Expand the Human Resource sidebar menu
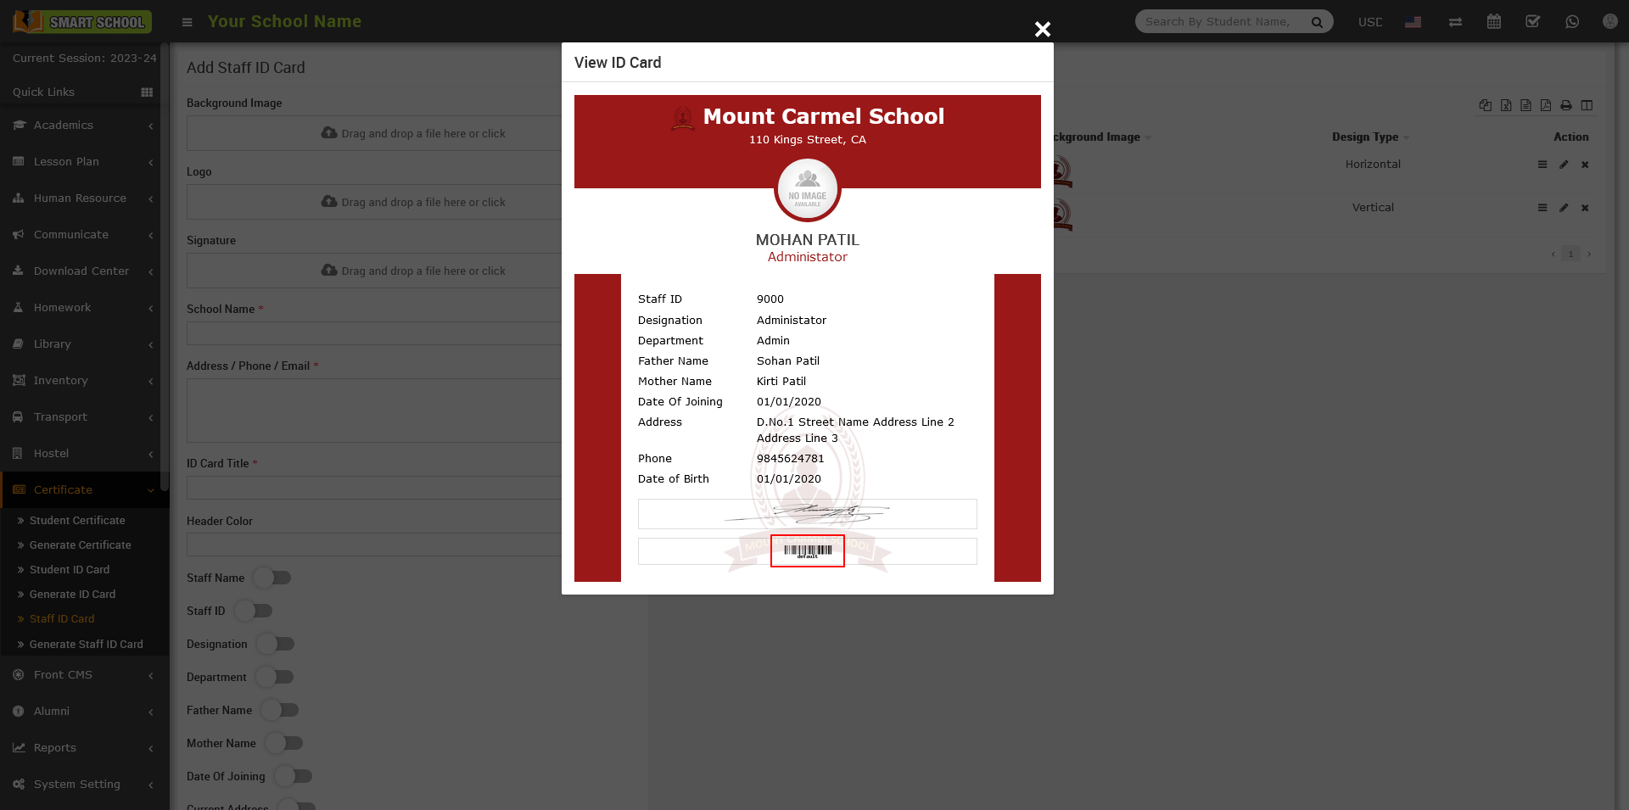Image resolution: width=1629 pixels, height=810 pixels. [80, 198]
